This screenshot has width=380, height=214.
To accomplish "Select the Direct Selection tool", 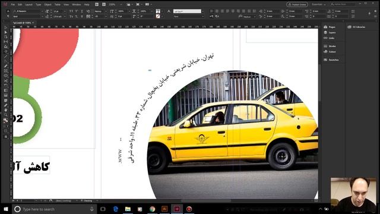I will 6,32.
